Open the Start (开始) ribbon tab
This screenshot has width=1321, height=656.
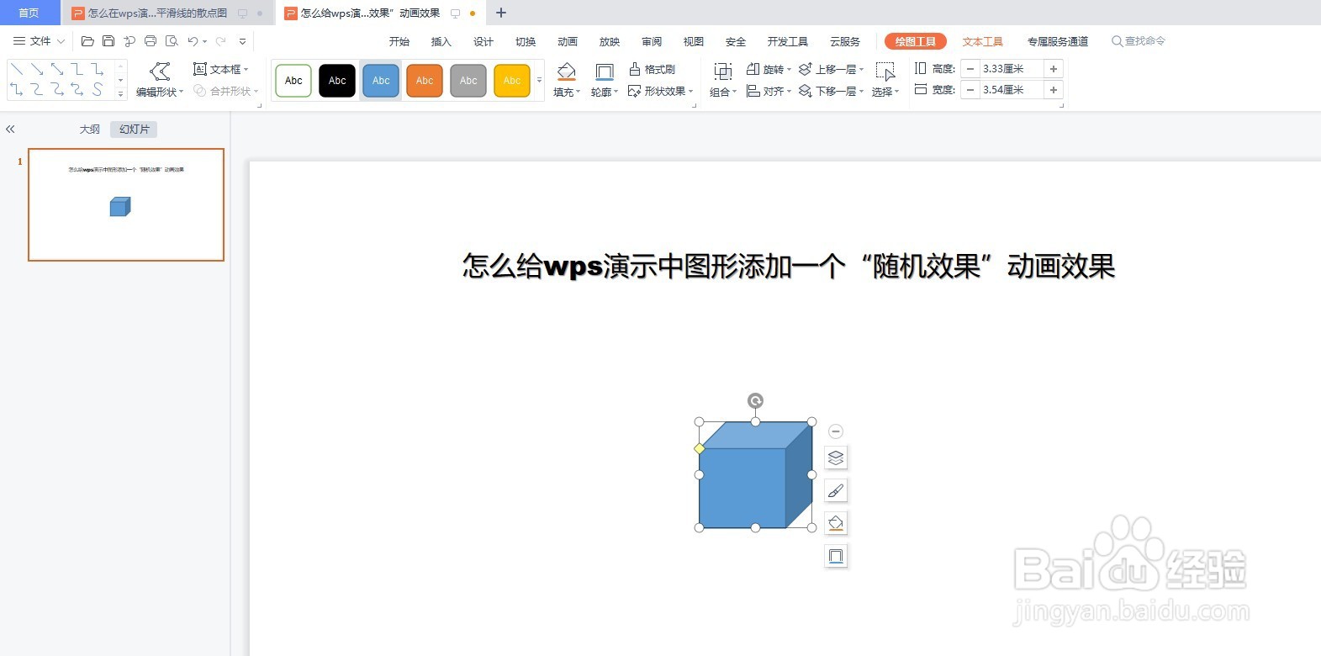pos(399,41)
